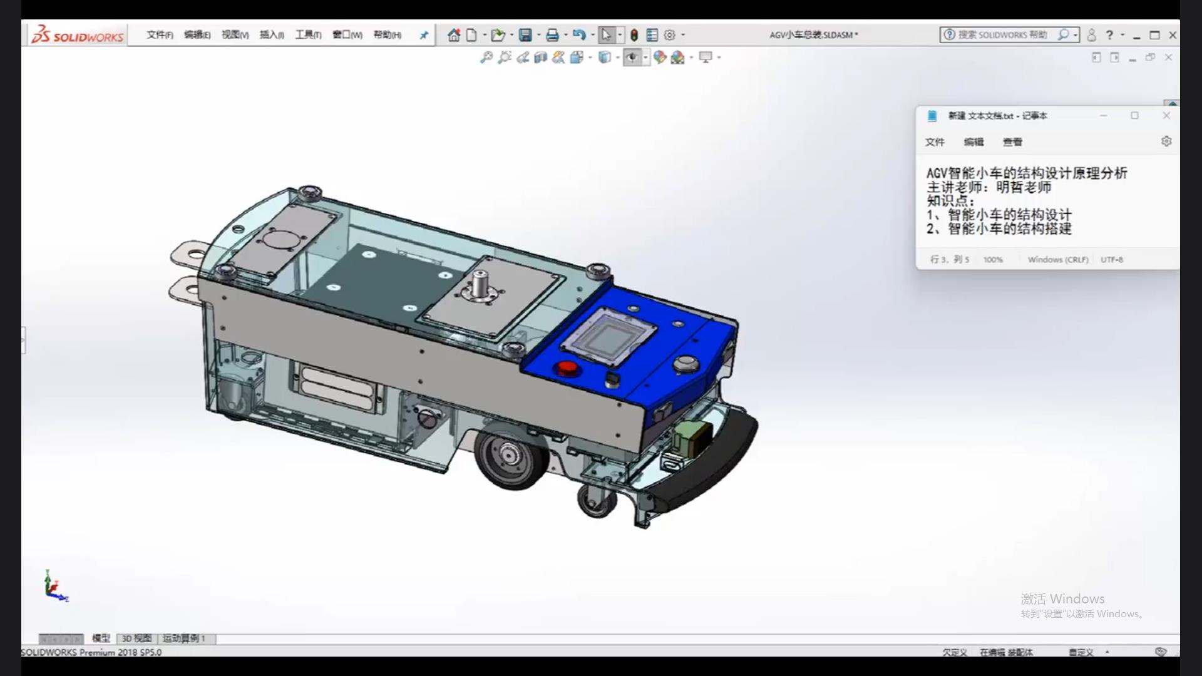The height and width of the screenshot is (676, 1202).
Task: Click search magnifier in help box
Action: [x=1063, y=35]
